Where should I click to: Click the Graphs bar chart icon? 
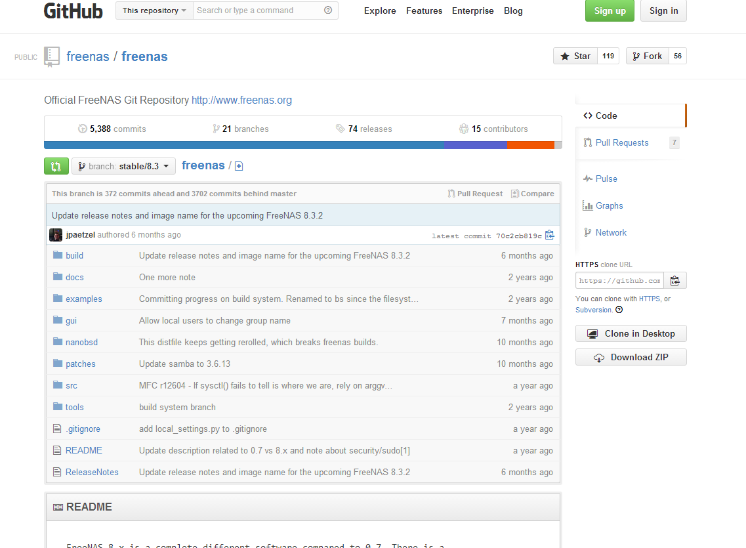(588, 205)
